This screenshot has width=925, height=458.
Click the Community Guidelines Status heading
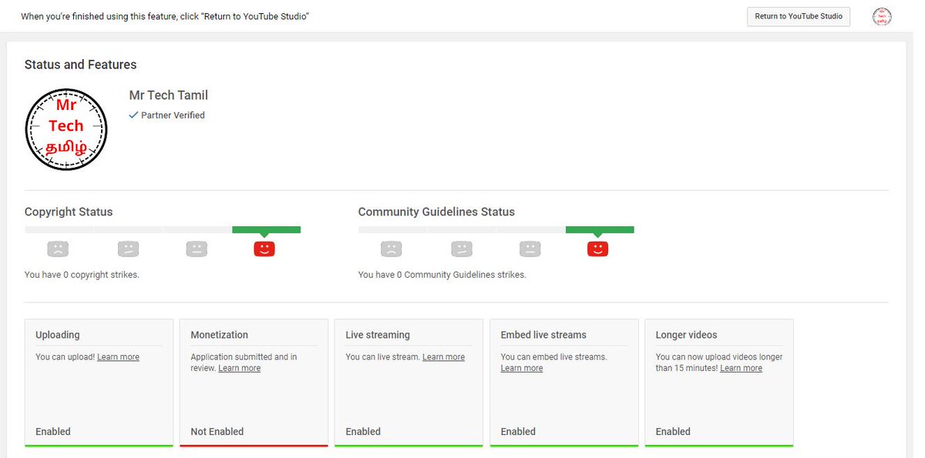click(436, 212)
